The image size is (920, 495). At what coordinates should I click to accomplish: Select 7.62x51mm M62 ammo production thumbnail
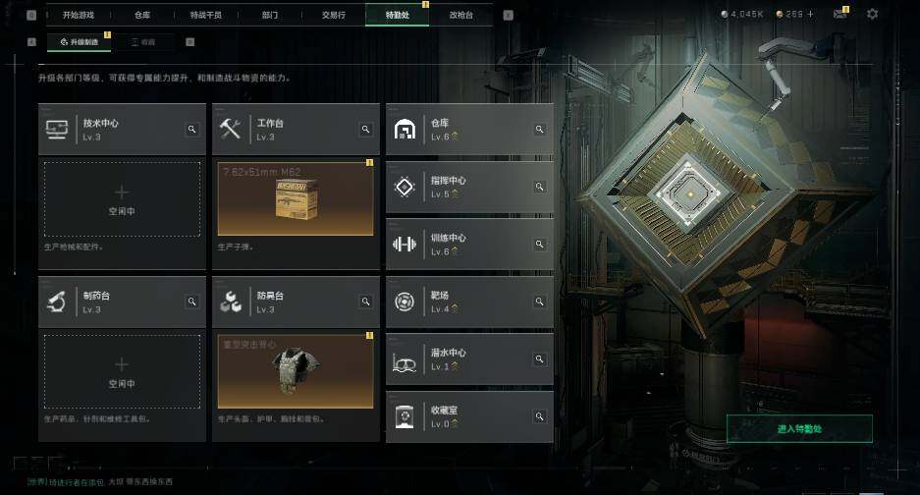tap(296, 198)
